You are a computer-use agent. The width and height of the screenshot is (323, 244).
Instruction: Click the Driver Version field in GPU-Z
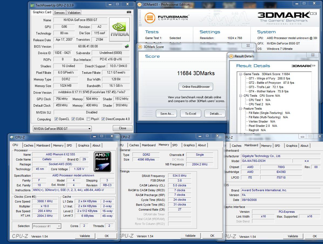point(91,92)
